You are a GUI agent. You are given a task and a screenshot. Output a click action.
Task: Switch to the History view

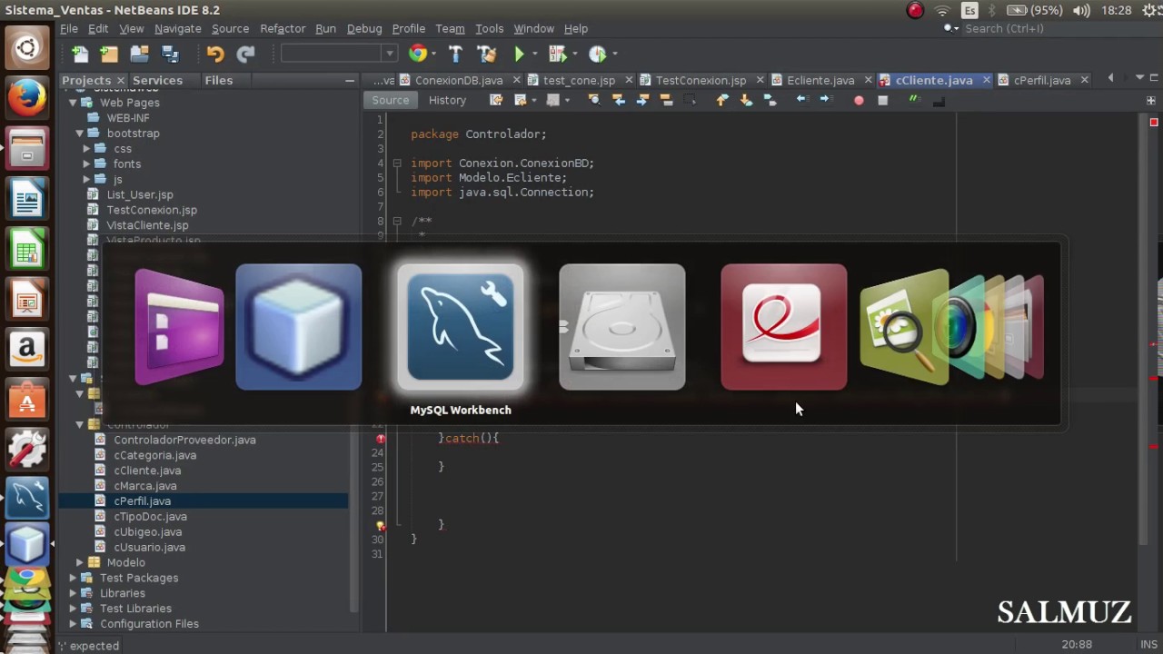pos(447,100)
